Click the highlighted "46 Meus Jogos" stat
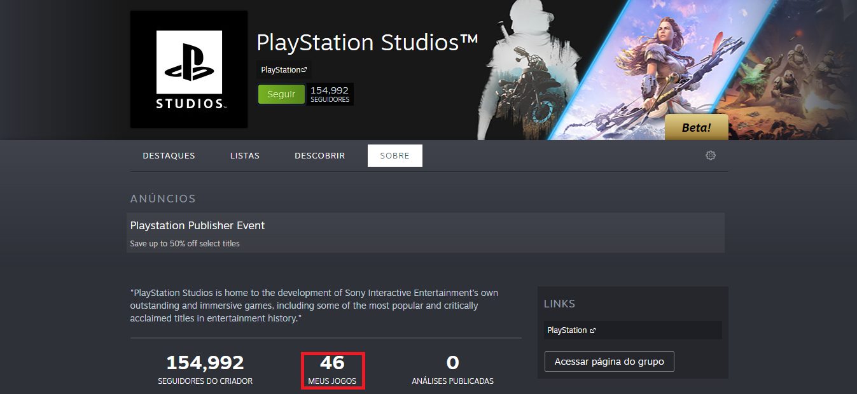The height and width of the screenshot is (394, 857). 331,369
